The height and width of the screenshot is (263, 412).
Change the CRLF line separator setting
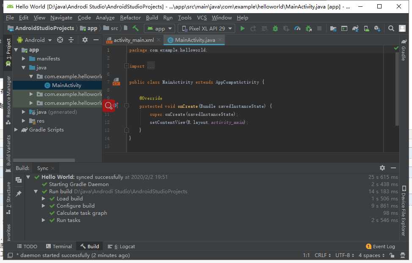point(323,255)
